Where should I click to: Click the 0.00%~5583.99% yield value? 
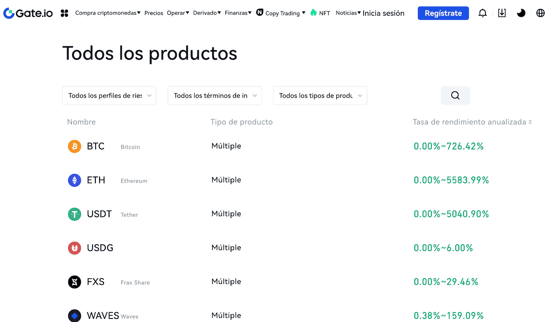tap(451, 180)
